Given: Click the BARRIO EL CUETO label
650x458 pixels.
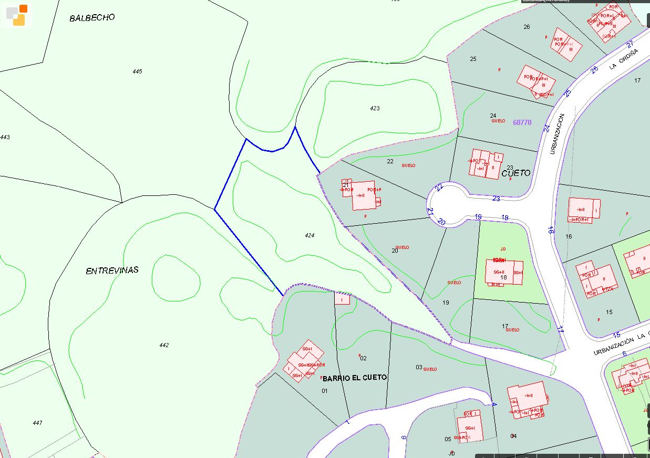Looking at the screenshot, I should (x=355, y=378).
